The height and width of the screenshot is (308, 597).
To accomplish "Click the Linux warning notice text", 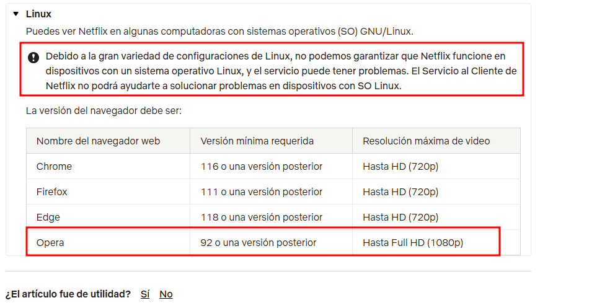I will click(x=281, y=71).
